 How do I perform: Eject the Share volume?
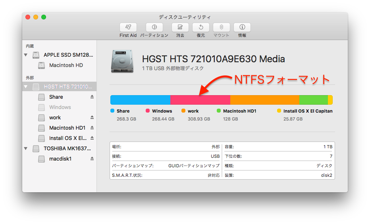pos(92,97)
